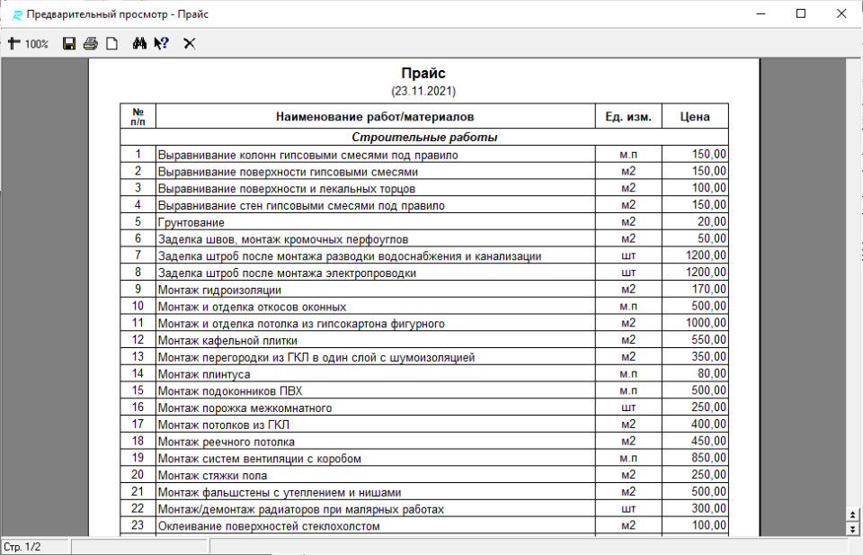
Task: Click the 'Монтаж гидроизоляции' row entry
Action: [x=219, y=290]
